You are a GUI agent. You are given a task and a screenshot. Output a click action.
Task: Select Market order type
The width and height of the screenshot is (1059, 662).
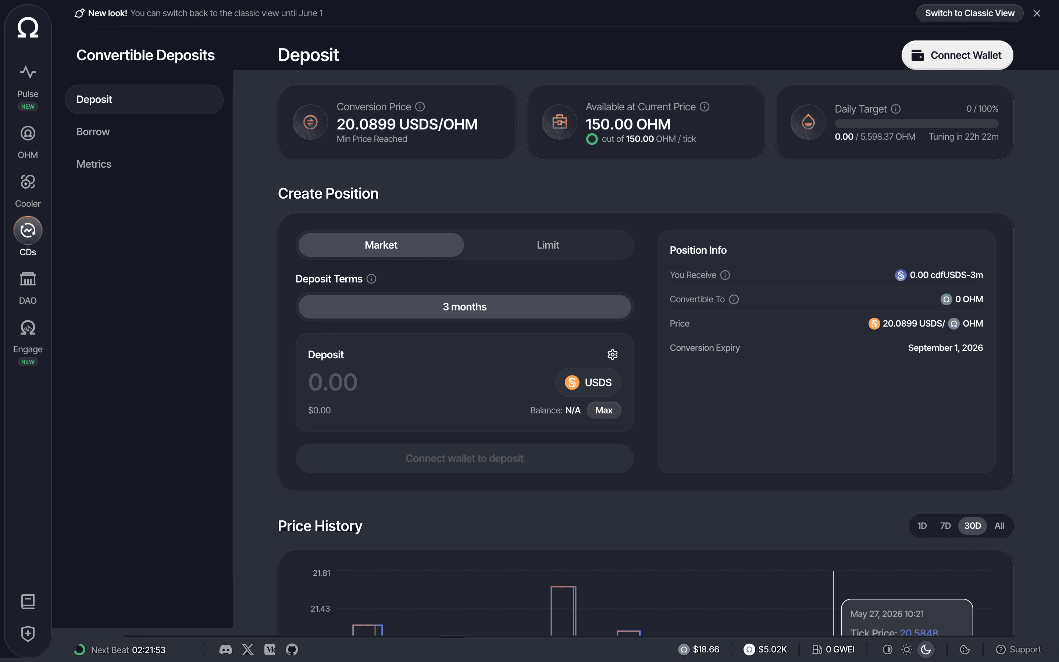381,245
